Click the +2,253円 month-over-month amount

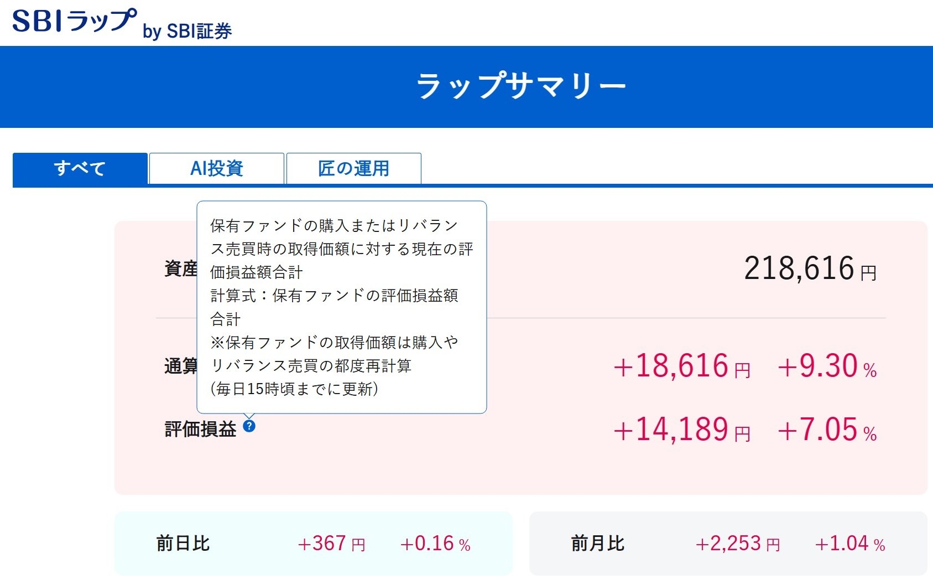[737, 544]
